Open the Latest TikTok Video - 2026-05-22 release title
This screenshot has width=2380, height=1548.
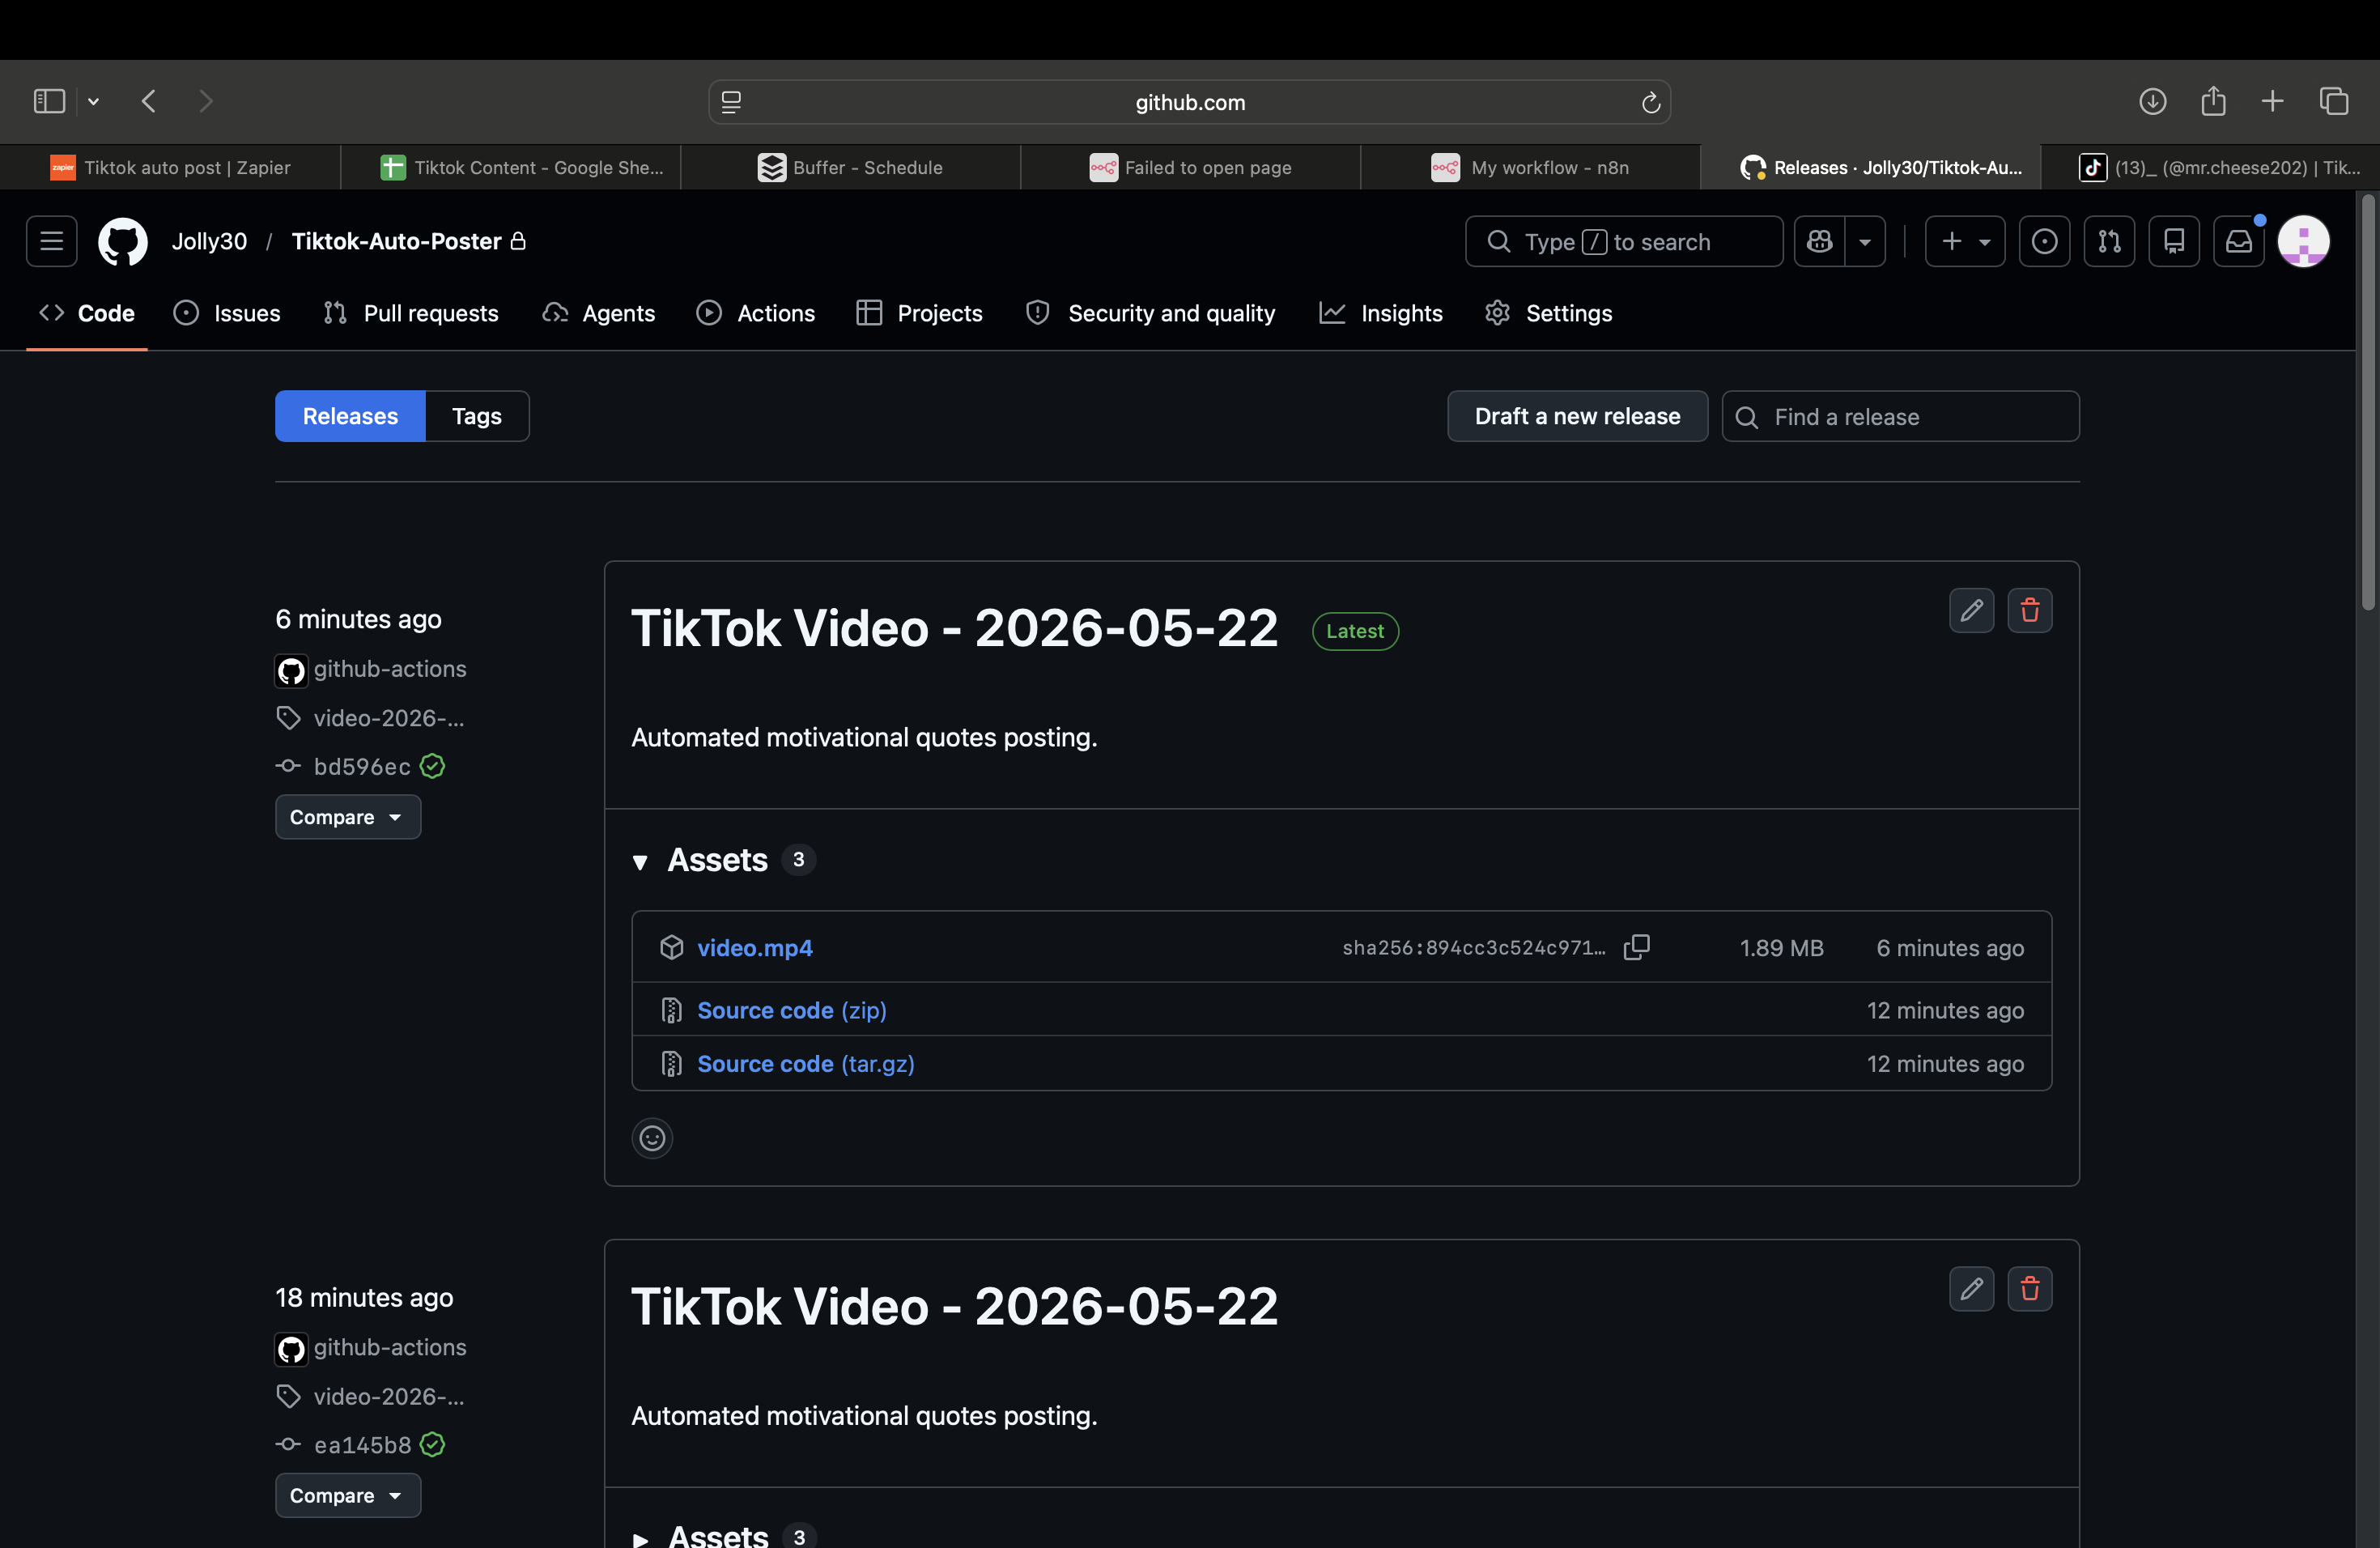[954, 628]
